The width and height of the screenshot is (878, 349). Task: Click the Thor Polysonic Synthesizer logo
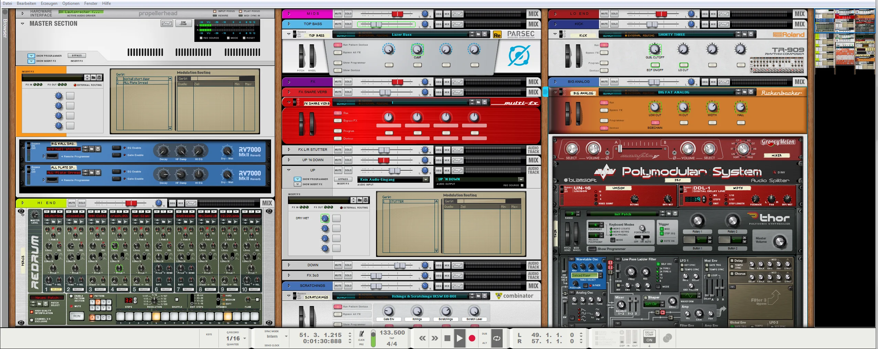(x=769, y=219)
